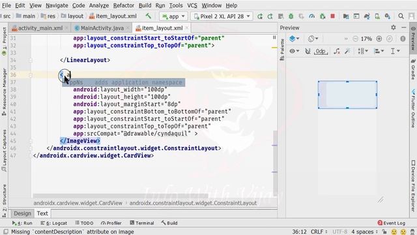
Task: Open the Navigate menu
Action: pos(57,5)
